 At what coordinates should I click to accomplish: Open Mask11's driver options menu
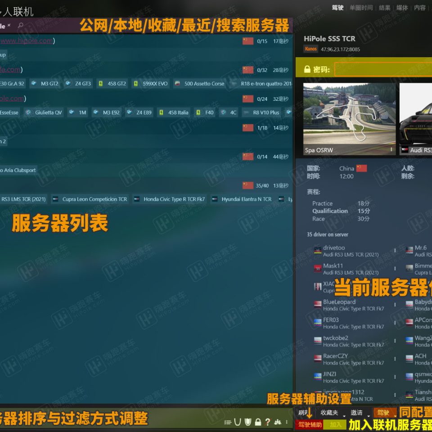click(x=395, y=268)
